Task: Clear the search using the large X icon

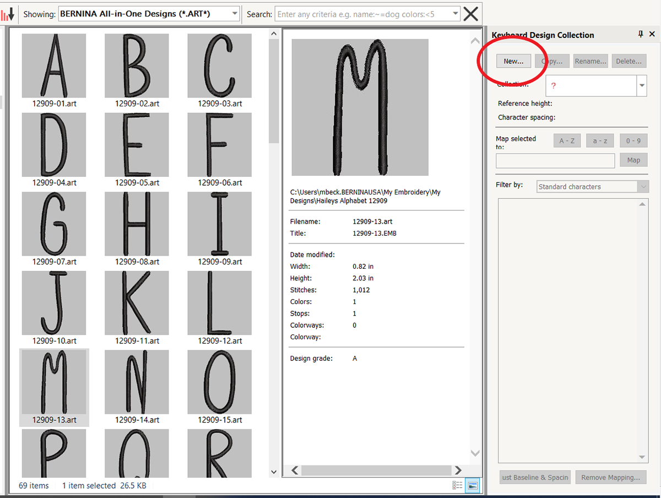Action: (x=470, y=14)
